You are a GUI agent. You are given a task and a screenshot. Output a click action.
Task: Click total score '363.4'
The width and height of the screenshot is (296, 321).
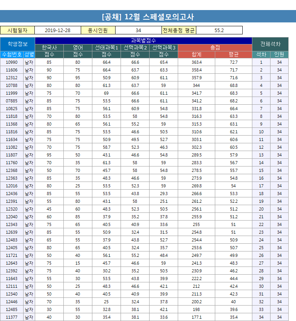click(x=196, y=62)
